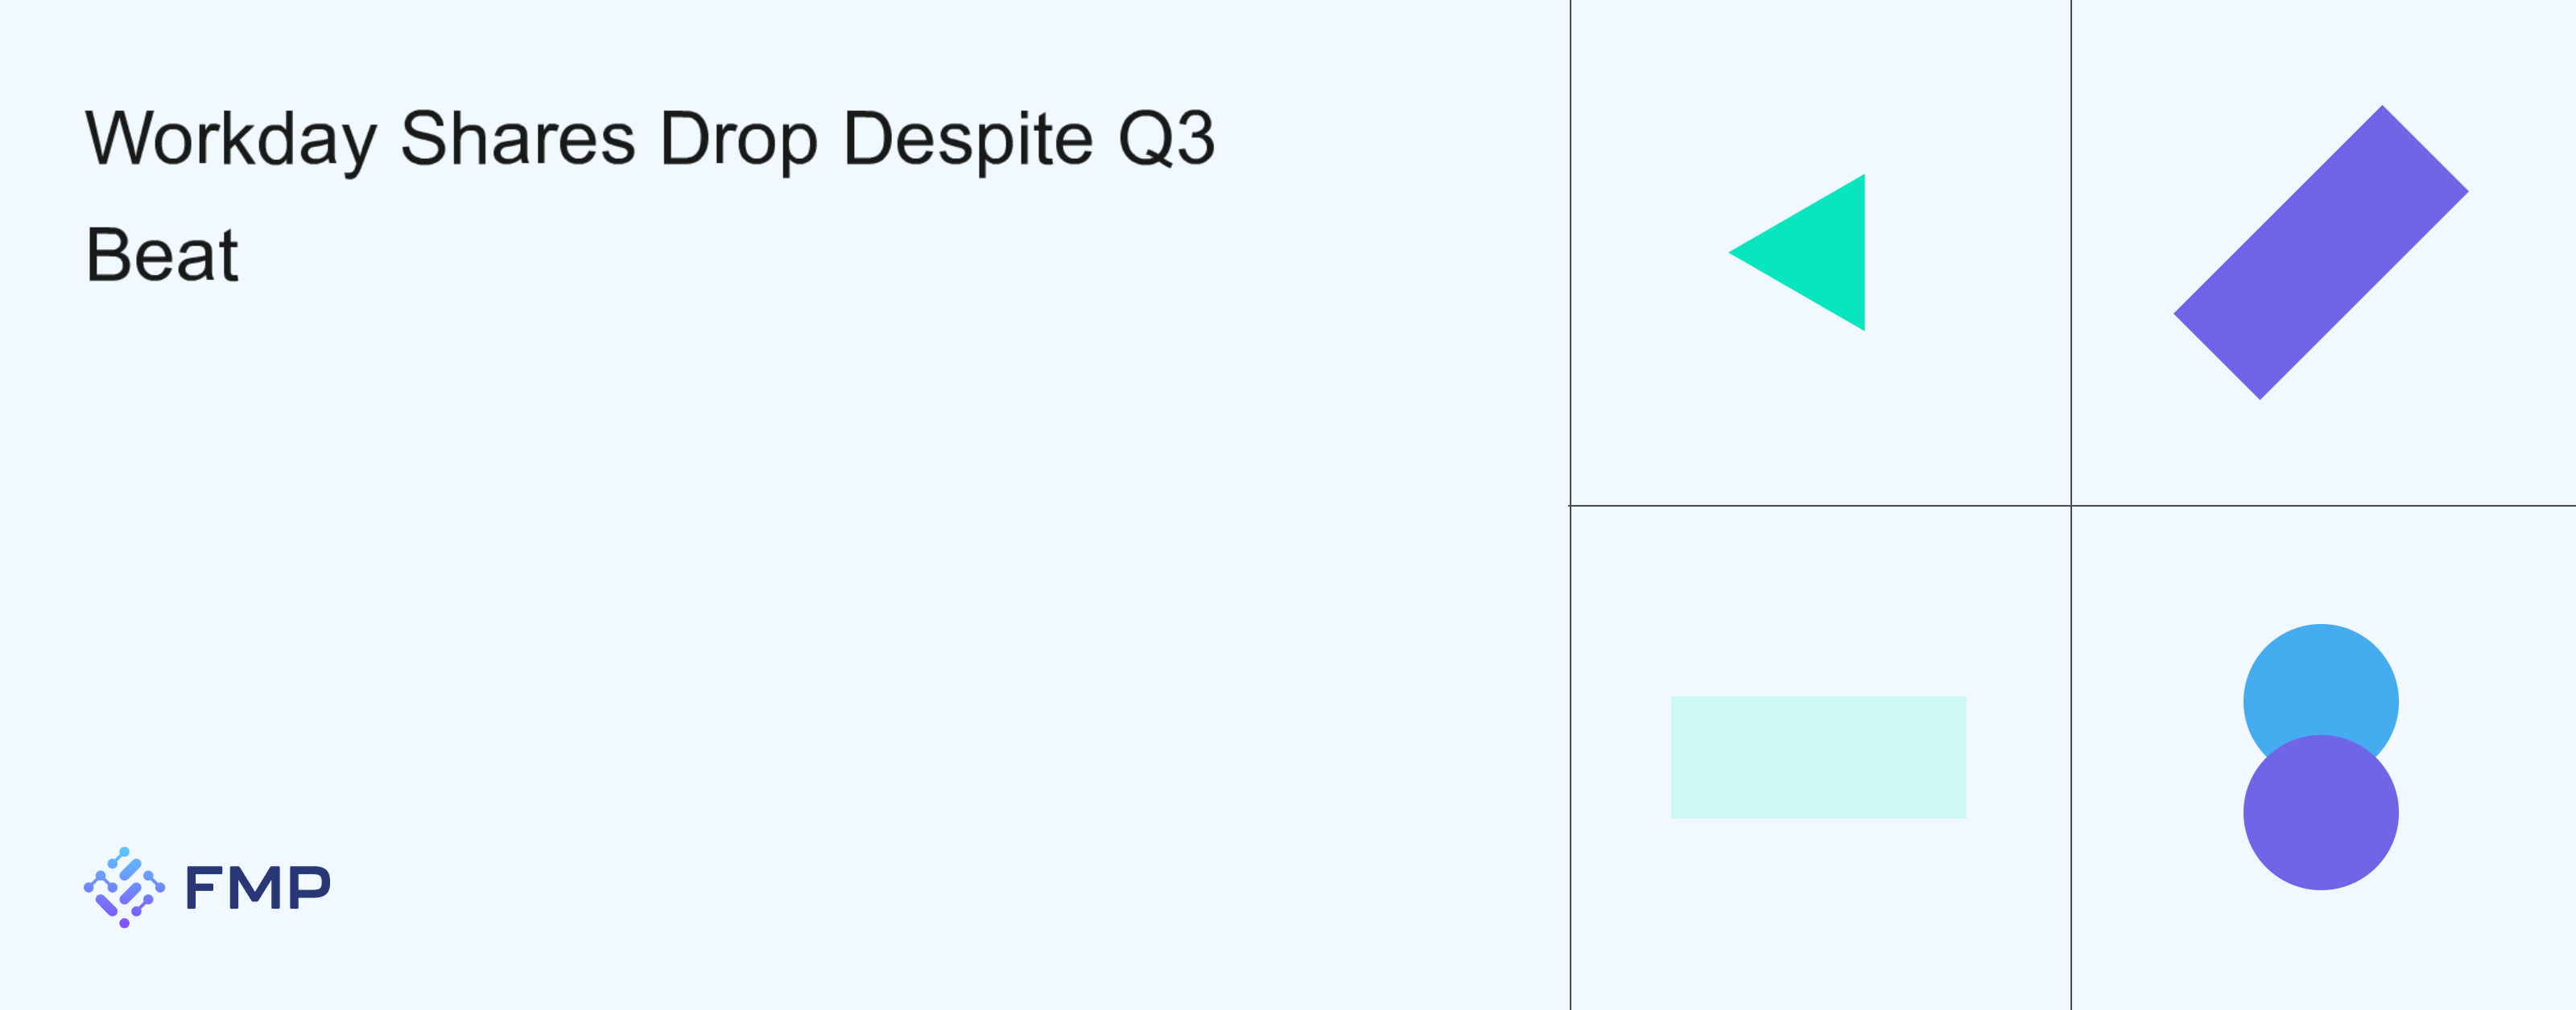Image resolution: width=2576 pixels, height=1010 pixels.
Task: Click the FMP diamond logo icon
Action: (x=124, y=887)
